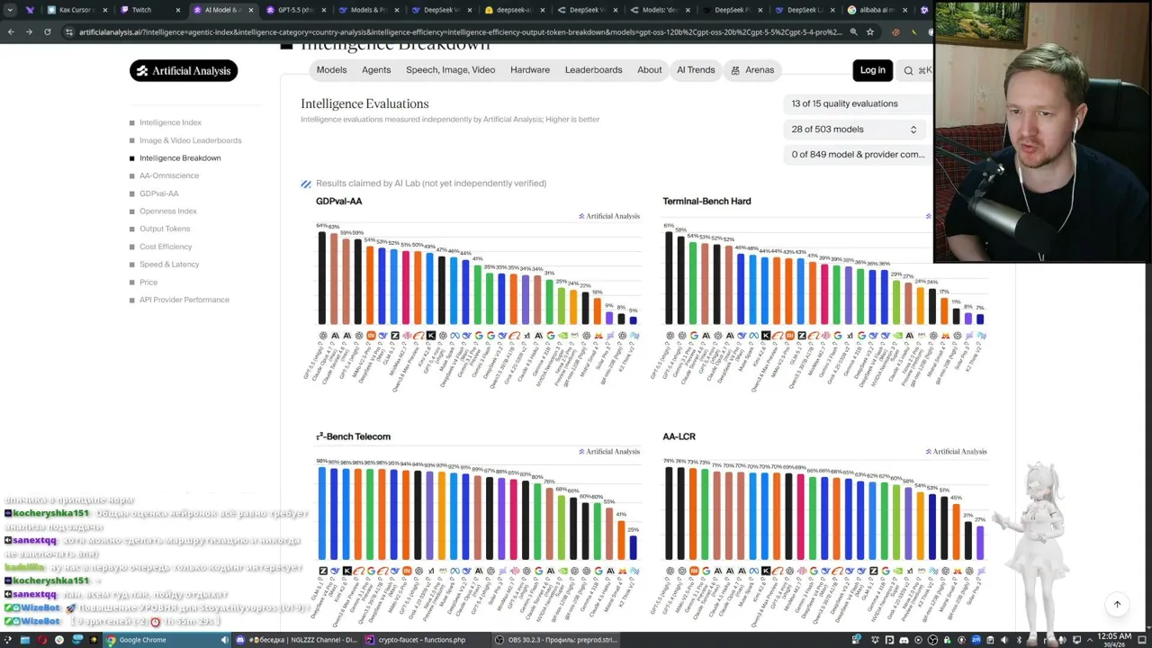The height and width of the screenshot is (648, 1152).
Task: Open the Leaderboards navigation item
Action: point(593,70)
